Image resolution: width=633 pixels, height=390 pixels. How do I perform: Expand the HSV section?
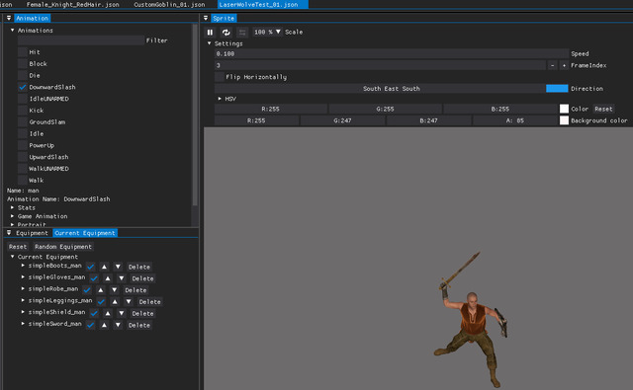pyautogui.click(x=220, y=99)
